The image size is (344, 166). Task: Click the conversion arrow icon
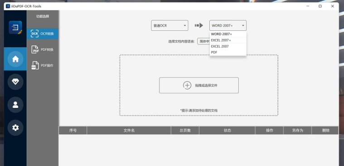coord(199,25)
